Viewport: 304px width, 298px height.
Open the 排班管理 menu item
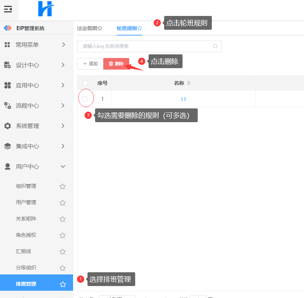(26, 284)
